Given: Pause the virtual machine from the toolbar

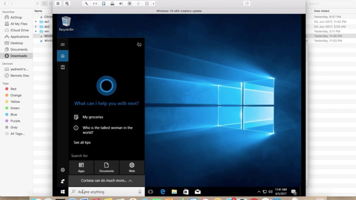Looking at the screenshot, I should point(58,4).
